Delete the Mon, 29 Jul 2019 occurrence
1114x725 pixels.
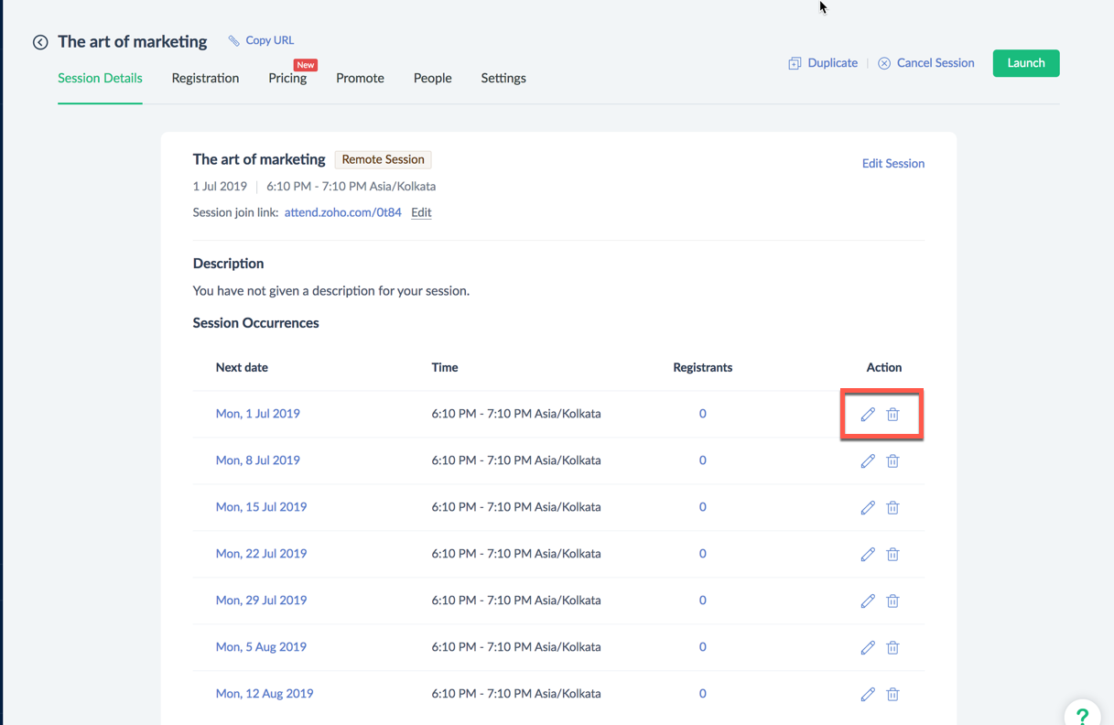click(x=892, y=601)
